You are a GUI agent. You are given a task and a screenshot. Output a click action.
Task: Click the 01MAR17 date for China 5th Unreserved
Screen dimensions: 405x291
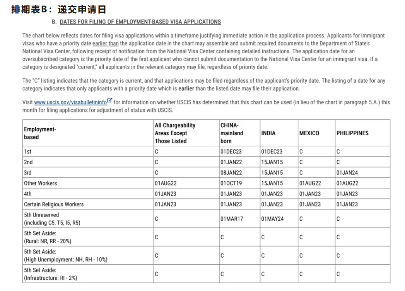click(232, 219)
